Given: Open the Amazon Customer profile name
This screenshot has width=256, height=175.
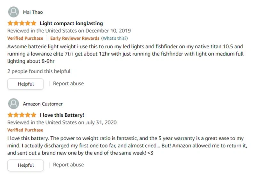Looking at the screenshot, I should [x=43, y=104].
